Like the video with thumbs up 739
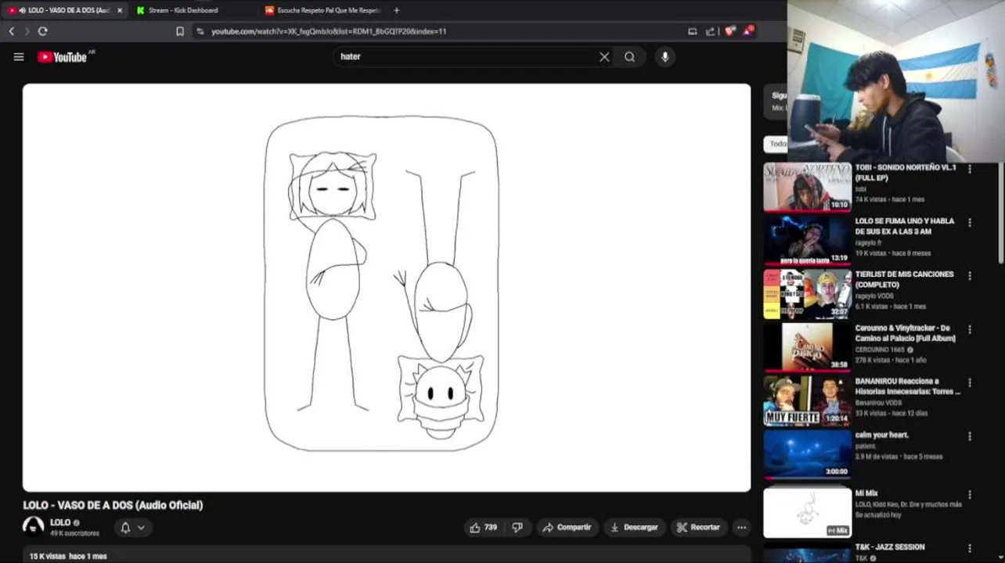The image size is (1005, 563). [x=483, y=527]
